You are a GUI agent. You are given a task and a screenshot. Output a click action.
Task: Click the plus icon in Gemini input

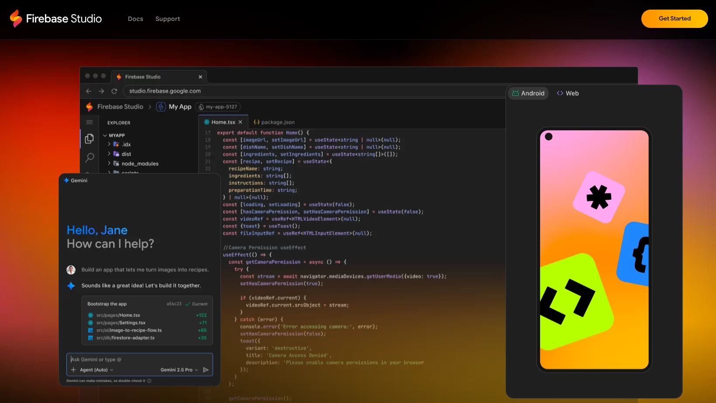coord(73,370)
